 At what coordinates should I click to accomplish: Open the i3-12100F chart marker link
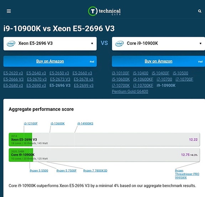click(x=31, y=123)
